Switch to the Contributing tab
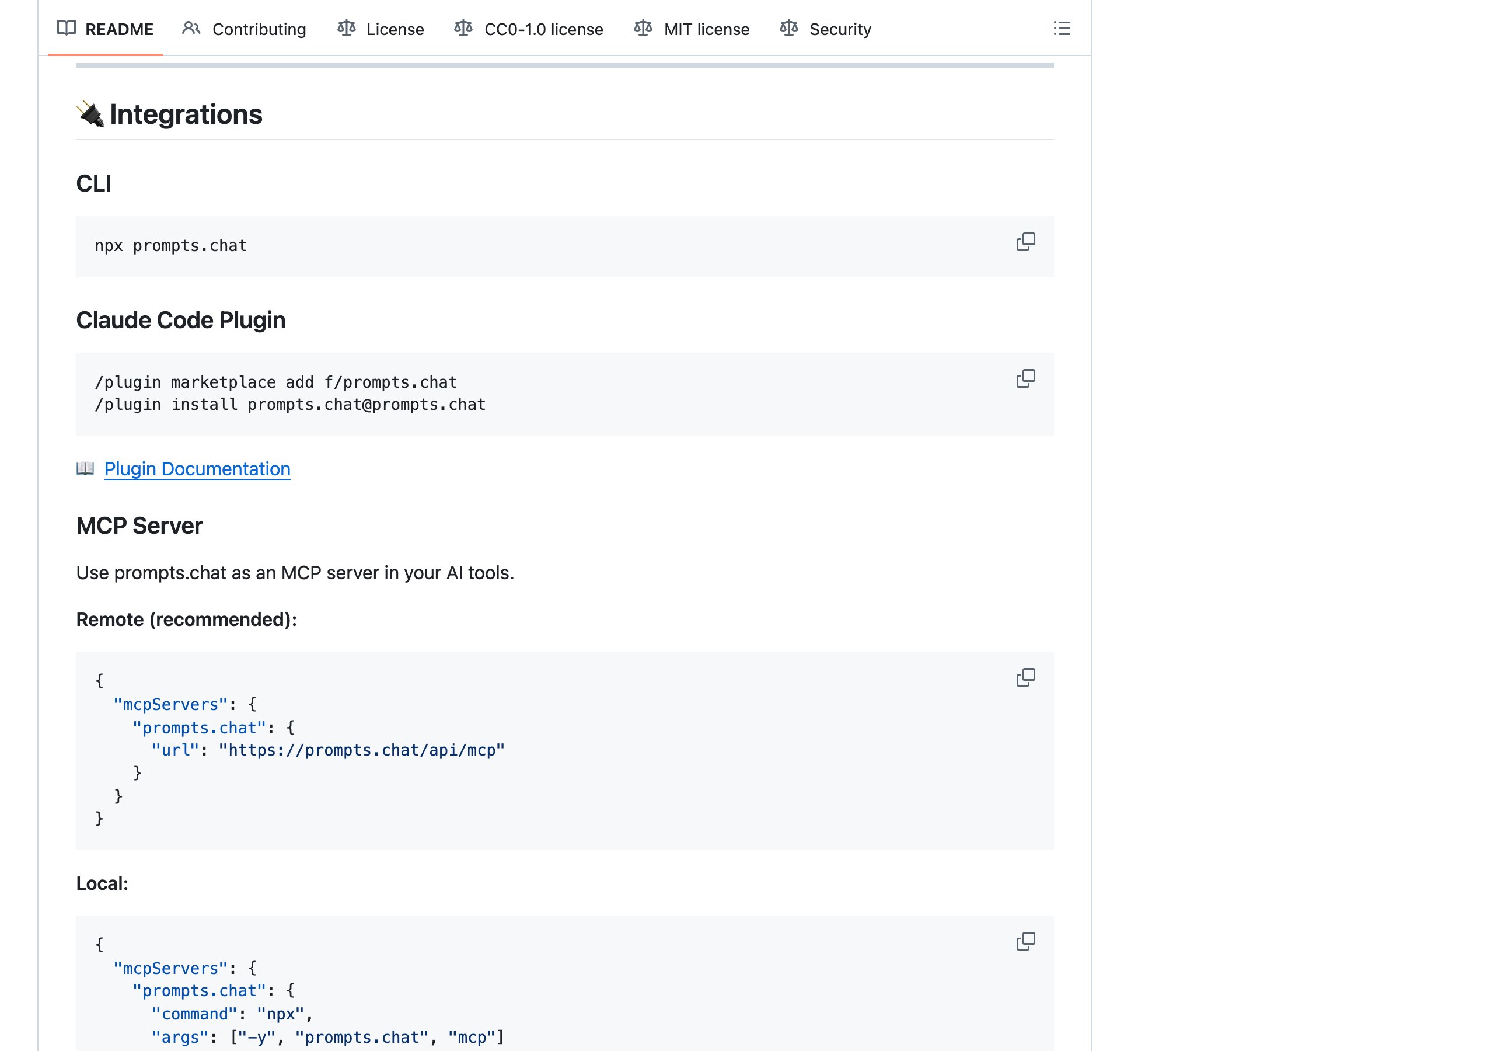 tap(244, 29)
